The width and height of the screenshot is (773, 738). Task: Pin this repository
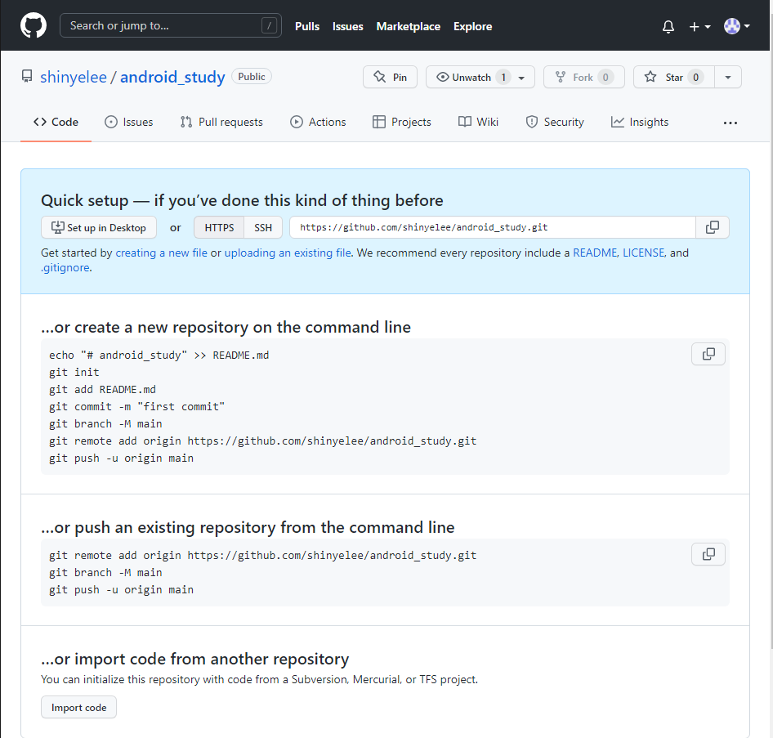pyautogui.click(x=390, y=77)
